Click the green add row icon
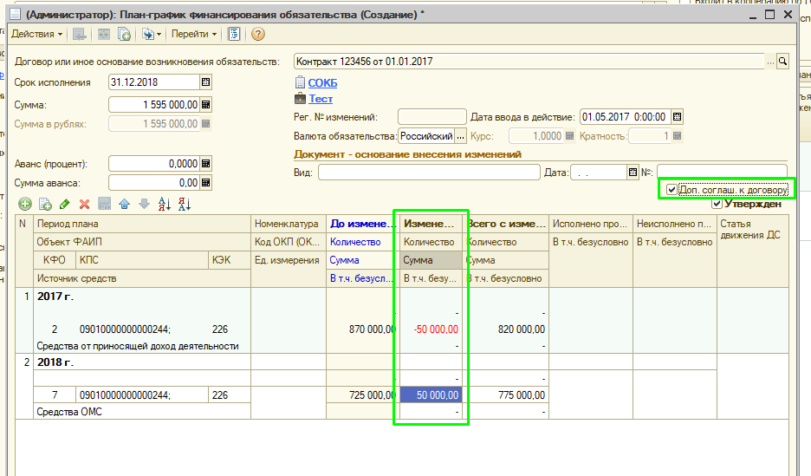Screen dimensions: 811x476 (x=24, y=204)
